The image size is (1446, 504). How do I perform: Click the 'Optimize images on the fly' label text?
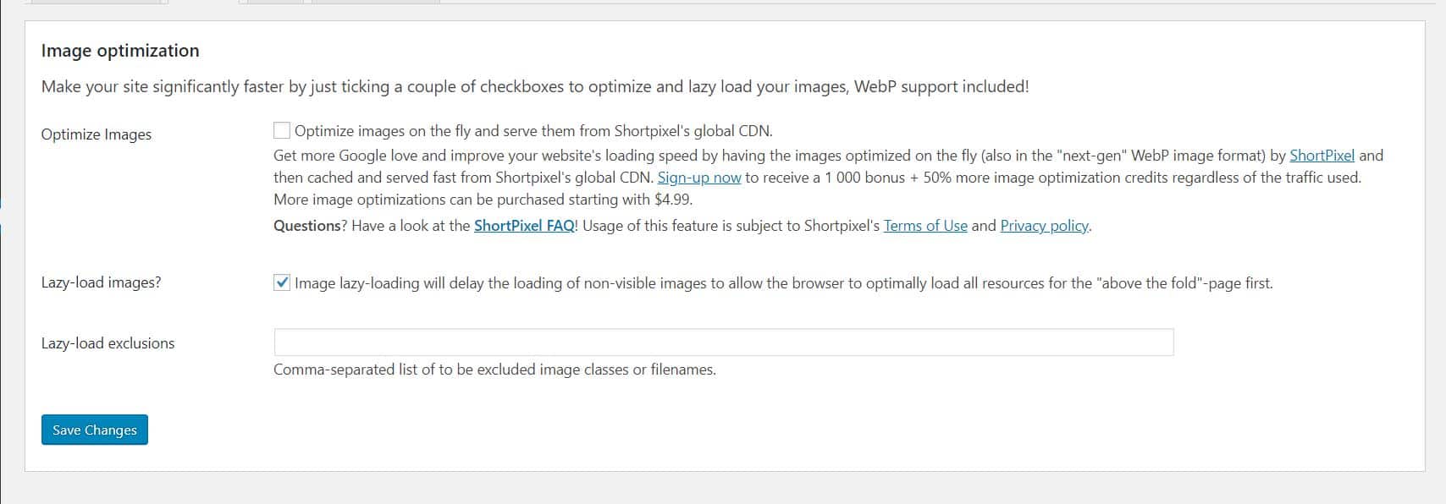[533, 131]
